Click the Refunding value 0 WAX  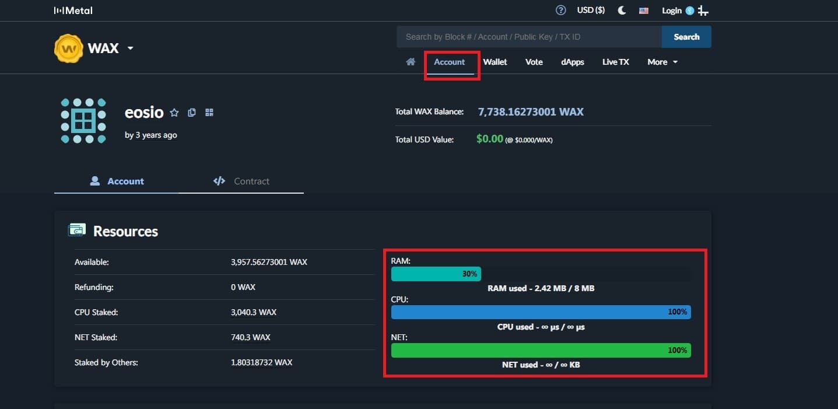243,287
